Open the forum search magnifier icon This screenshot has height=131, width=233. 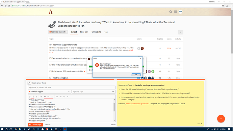click(x=171, y=12)
